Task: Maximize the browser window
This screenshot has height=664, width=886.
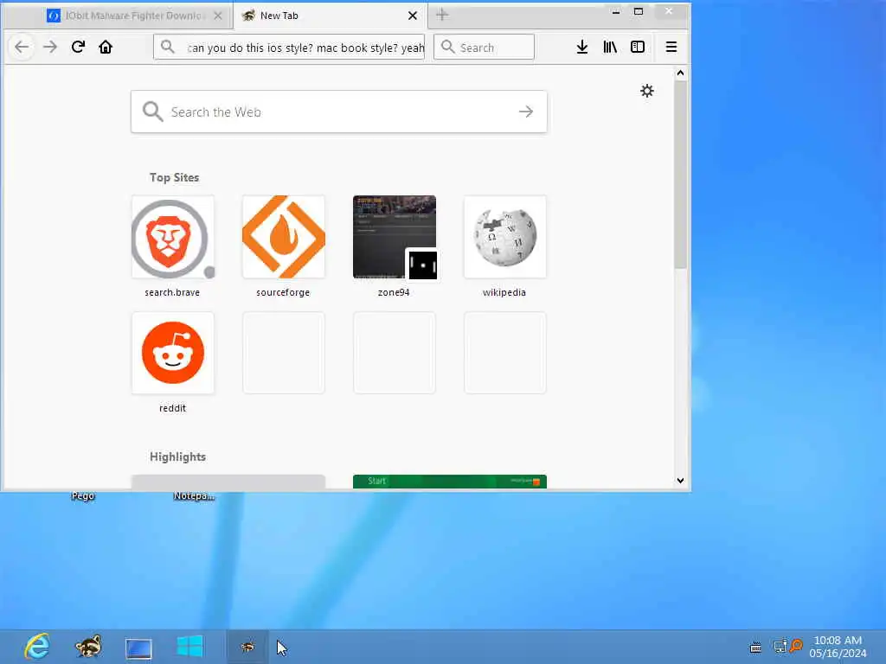Action: point(639,11)
